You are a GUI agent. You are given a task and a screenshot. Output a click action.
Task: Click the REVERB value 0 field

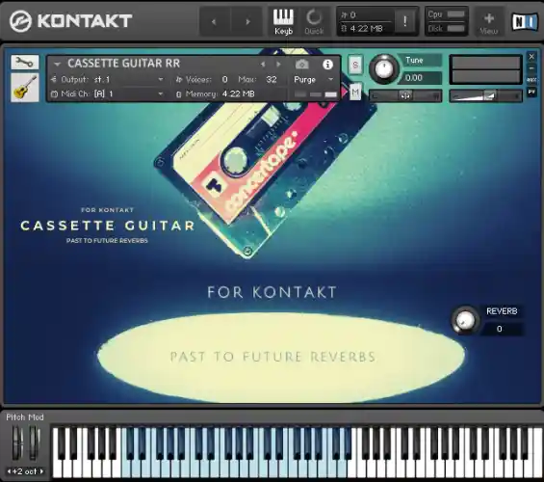[x=502, y=329]
